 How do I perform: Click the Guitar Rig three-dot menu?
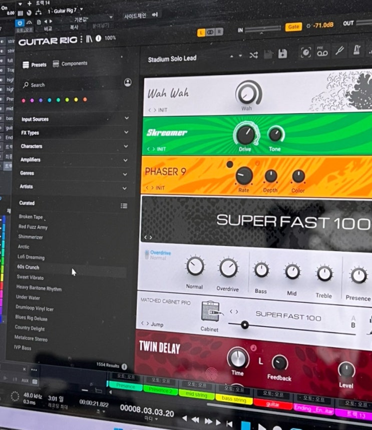pyautogui.click(x=81, y=39)
